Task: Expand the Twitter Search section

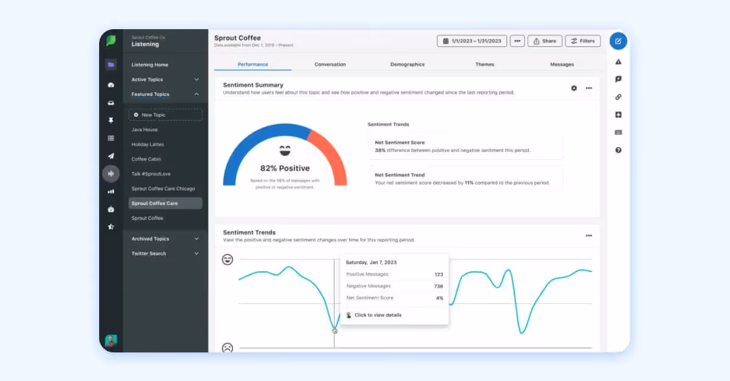Action: 195,253
